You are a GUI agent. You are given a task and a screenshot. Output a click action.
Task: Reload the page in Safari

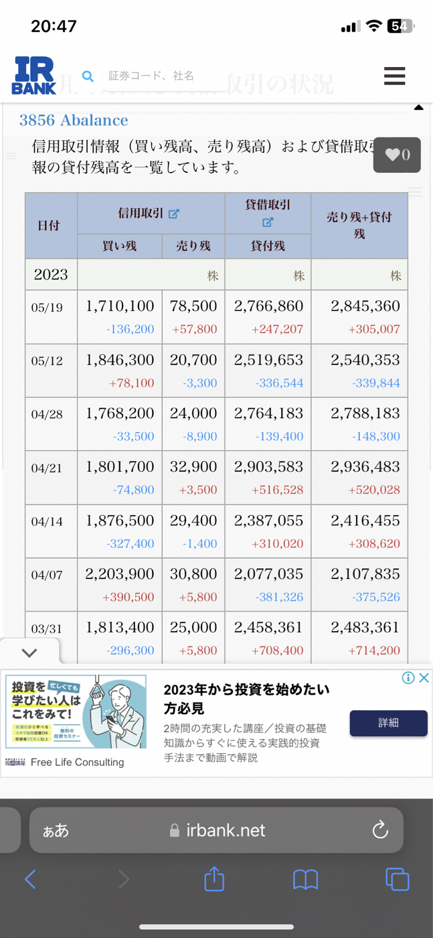tap(380, 830)
